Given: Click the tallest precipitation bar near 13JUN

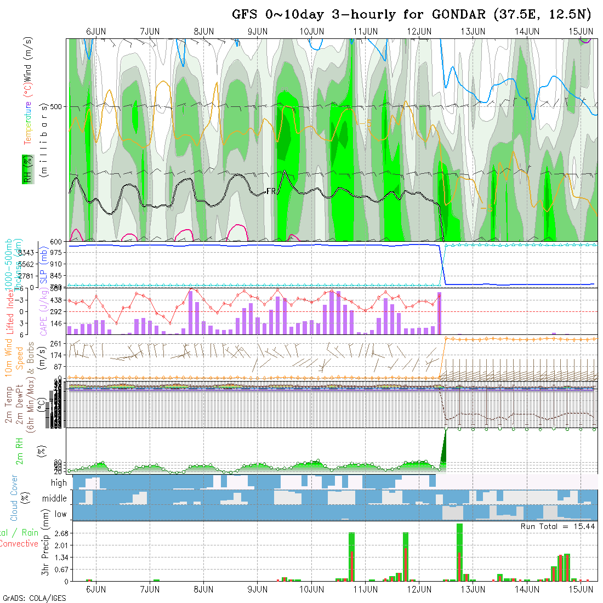Looking at the screenshot, I should click(x=459, y=551).
